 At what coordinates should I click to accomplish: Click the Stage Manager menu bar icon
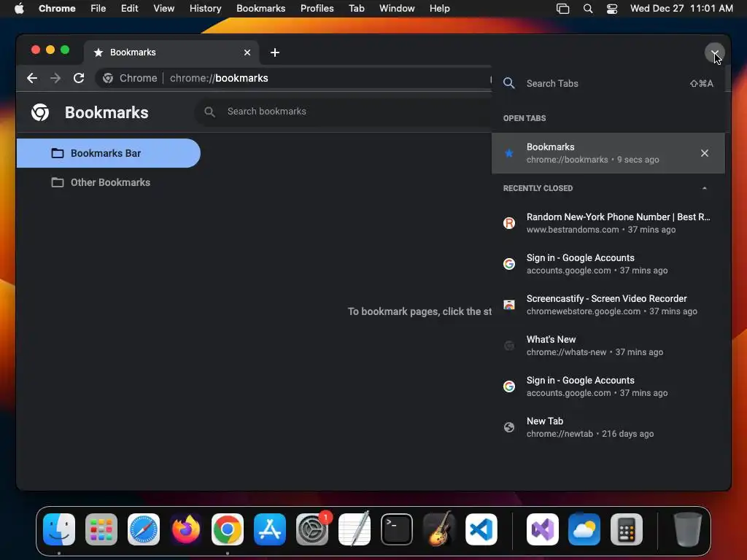click(562, 9)
